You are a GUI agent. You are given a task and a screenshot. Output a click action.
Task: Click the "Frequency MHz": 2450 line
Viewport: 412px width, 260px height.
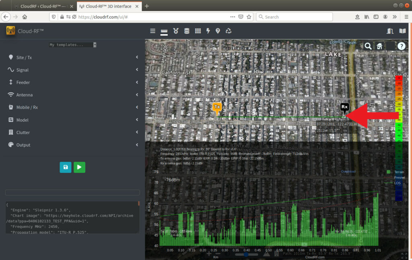(x=35, y=227)
